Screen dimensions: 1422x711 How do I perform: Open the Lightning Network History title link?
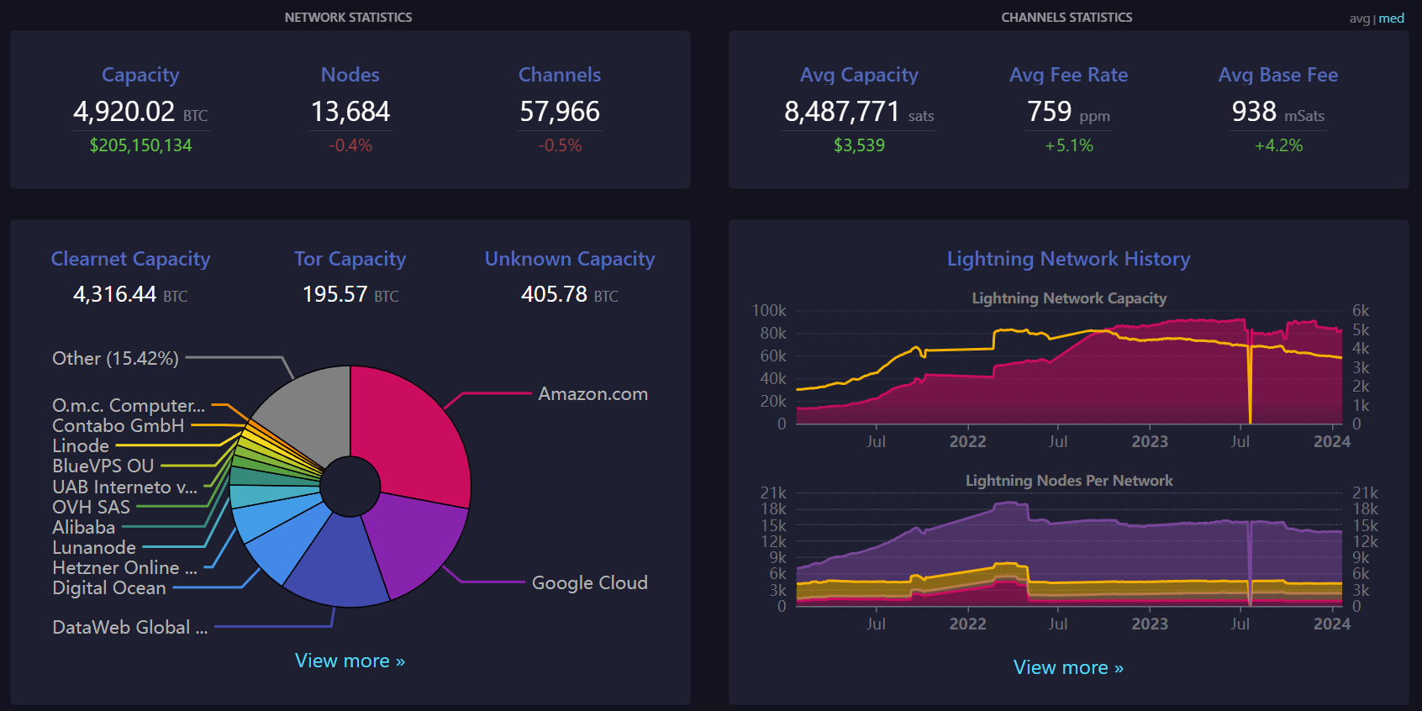[1069, 259]
